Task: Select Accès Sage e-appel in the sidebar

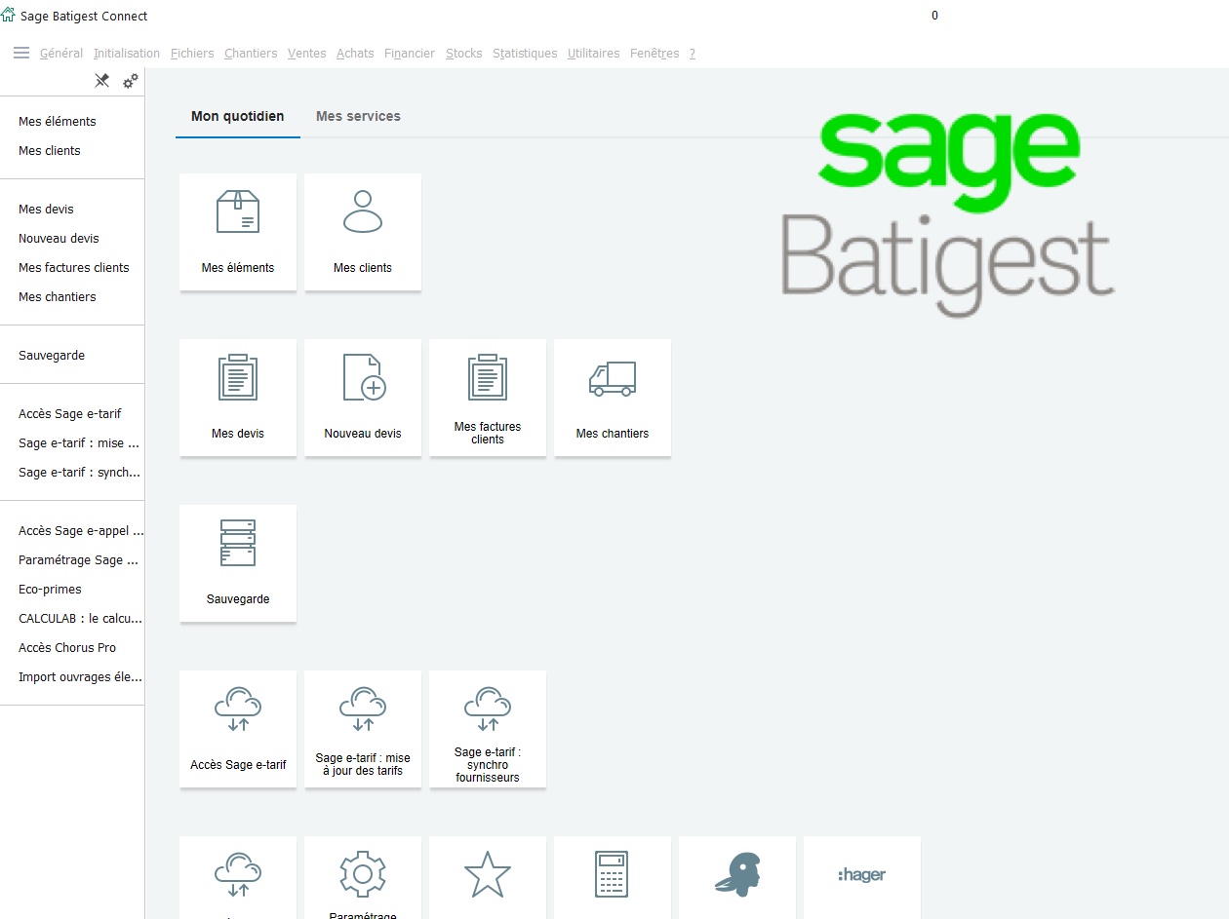Action: click(x=81, y=531)
